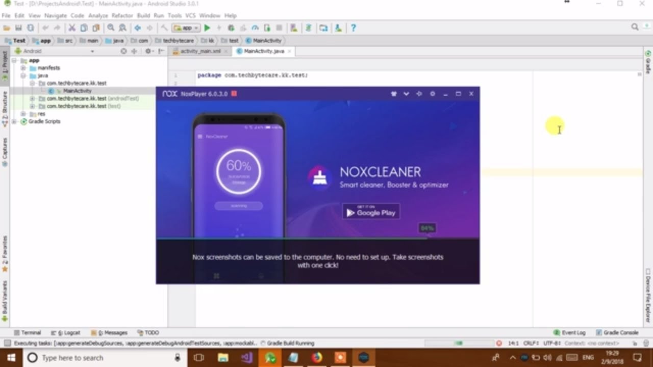Collapse the java folder node
This screenshot has width=653, height=367.
[23, 75]
